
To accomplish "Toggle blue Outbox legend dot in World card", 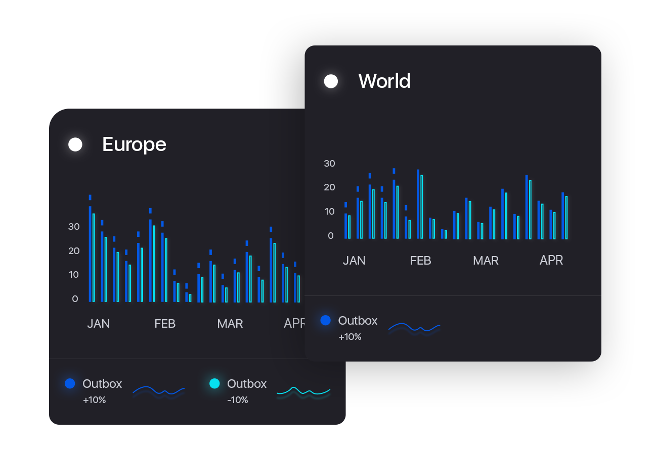I will click(x=326, y=320).
